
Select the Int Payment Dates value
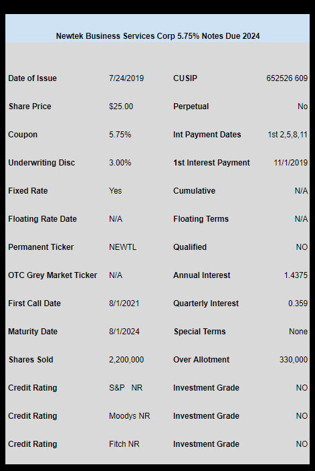click(288, 135)
